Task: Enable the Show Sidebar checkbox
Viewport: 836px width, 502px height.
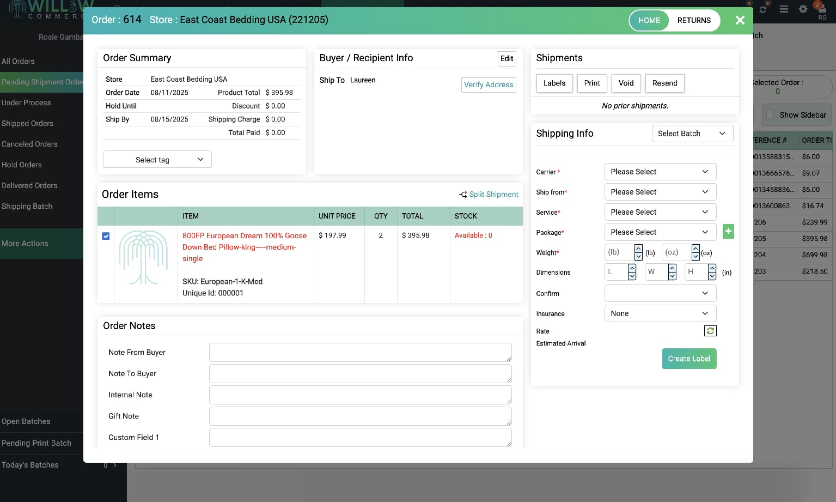Action: click(x=770, y=115)
